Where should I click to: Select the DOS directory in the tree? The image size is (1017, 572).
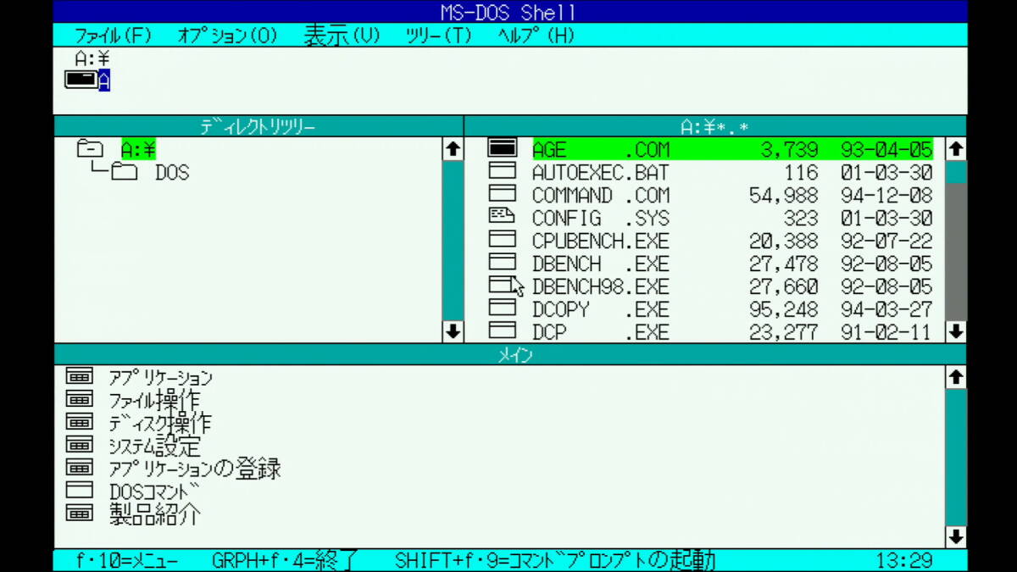[172, 173]
